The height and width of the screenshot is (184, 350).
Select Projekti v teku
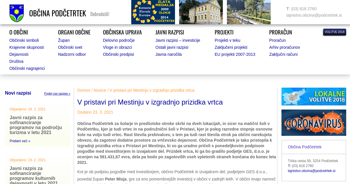(231, 40)
